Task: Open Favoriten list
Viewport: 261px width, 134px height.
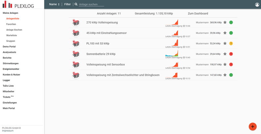Action: 11,24
